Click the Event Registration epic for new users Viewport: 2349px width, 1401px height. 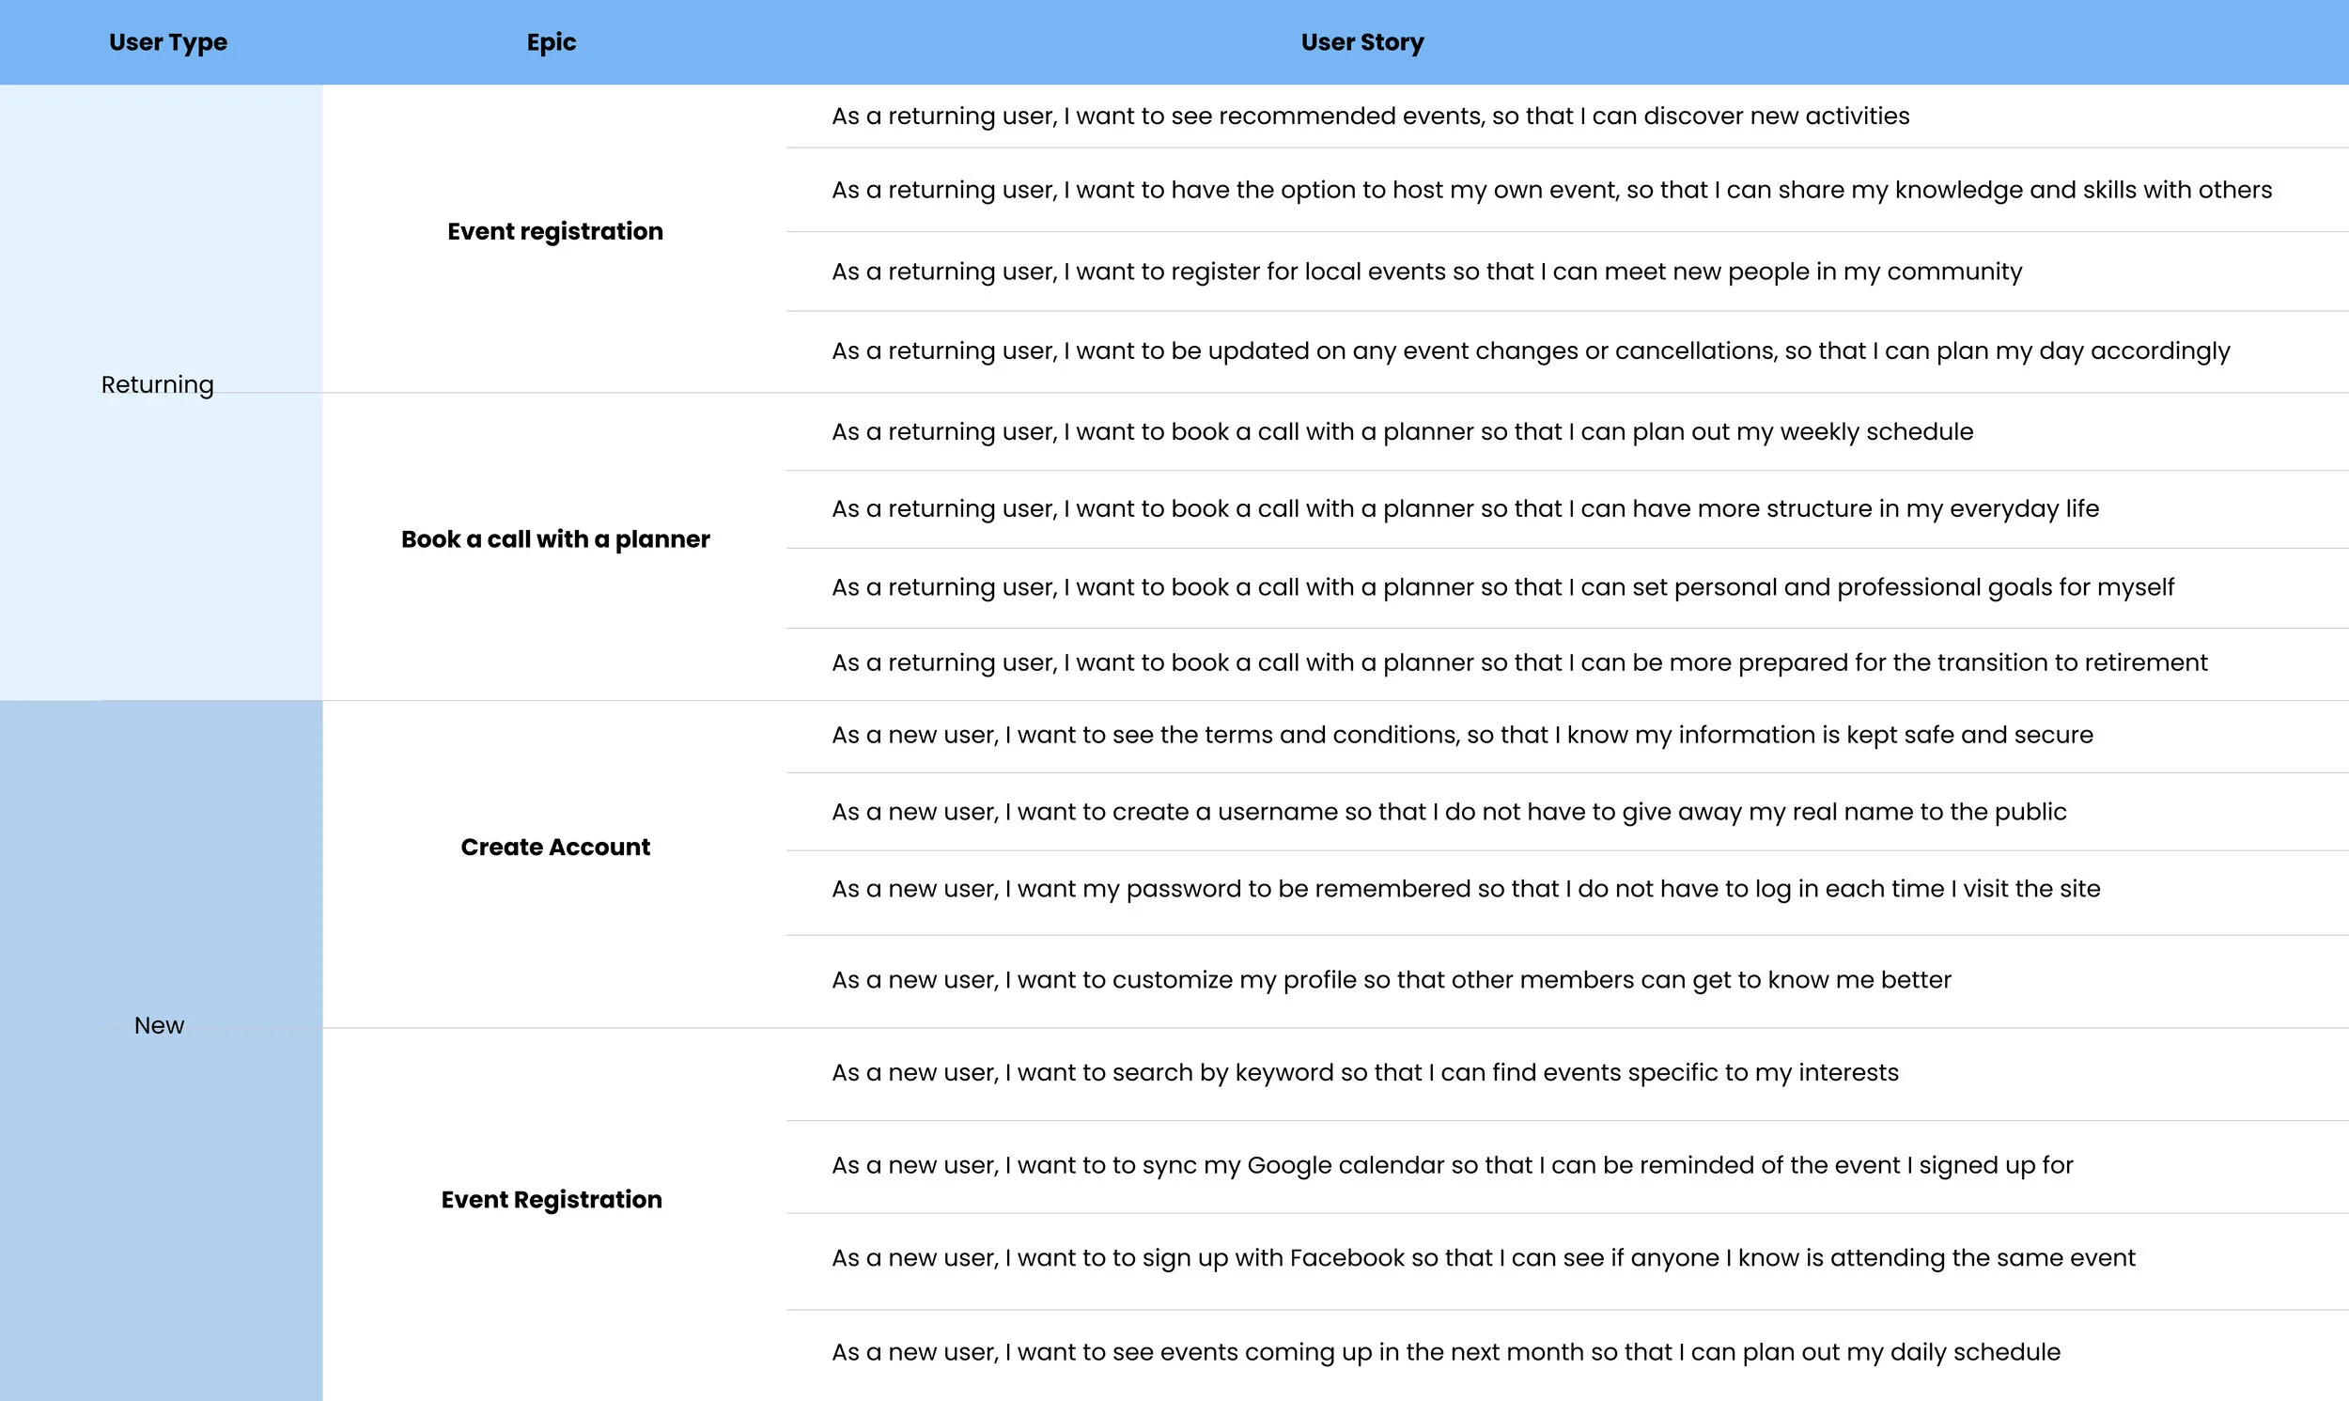(x=552, y=1199)
